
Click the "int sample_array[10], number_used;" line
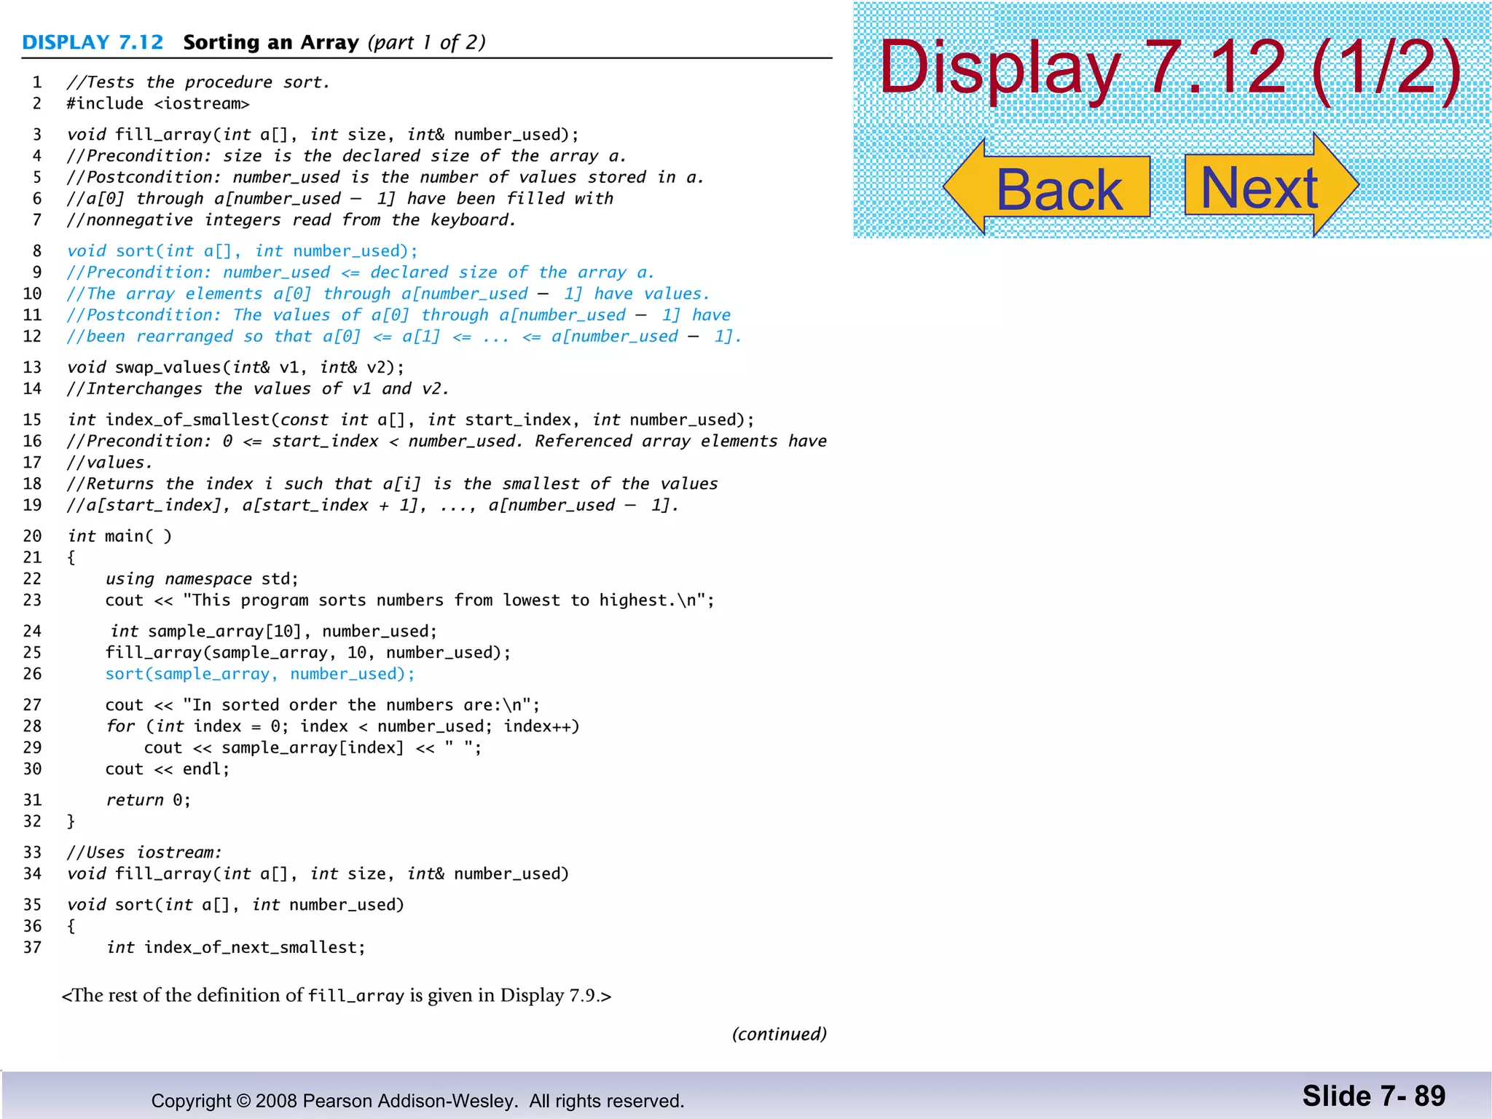(273, 632)
